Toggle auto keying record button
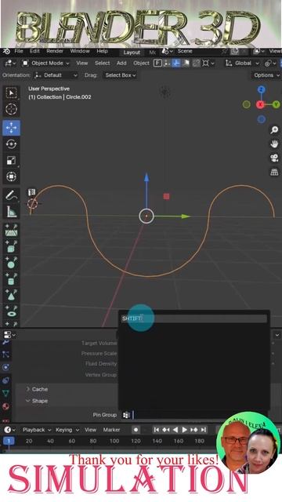 [x=136, y=430]
